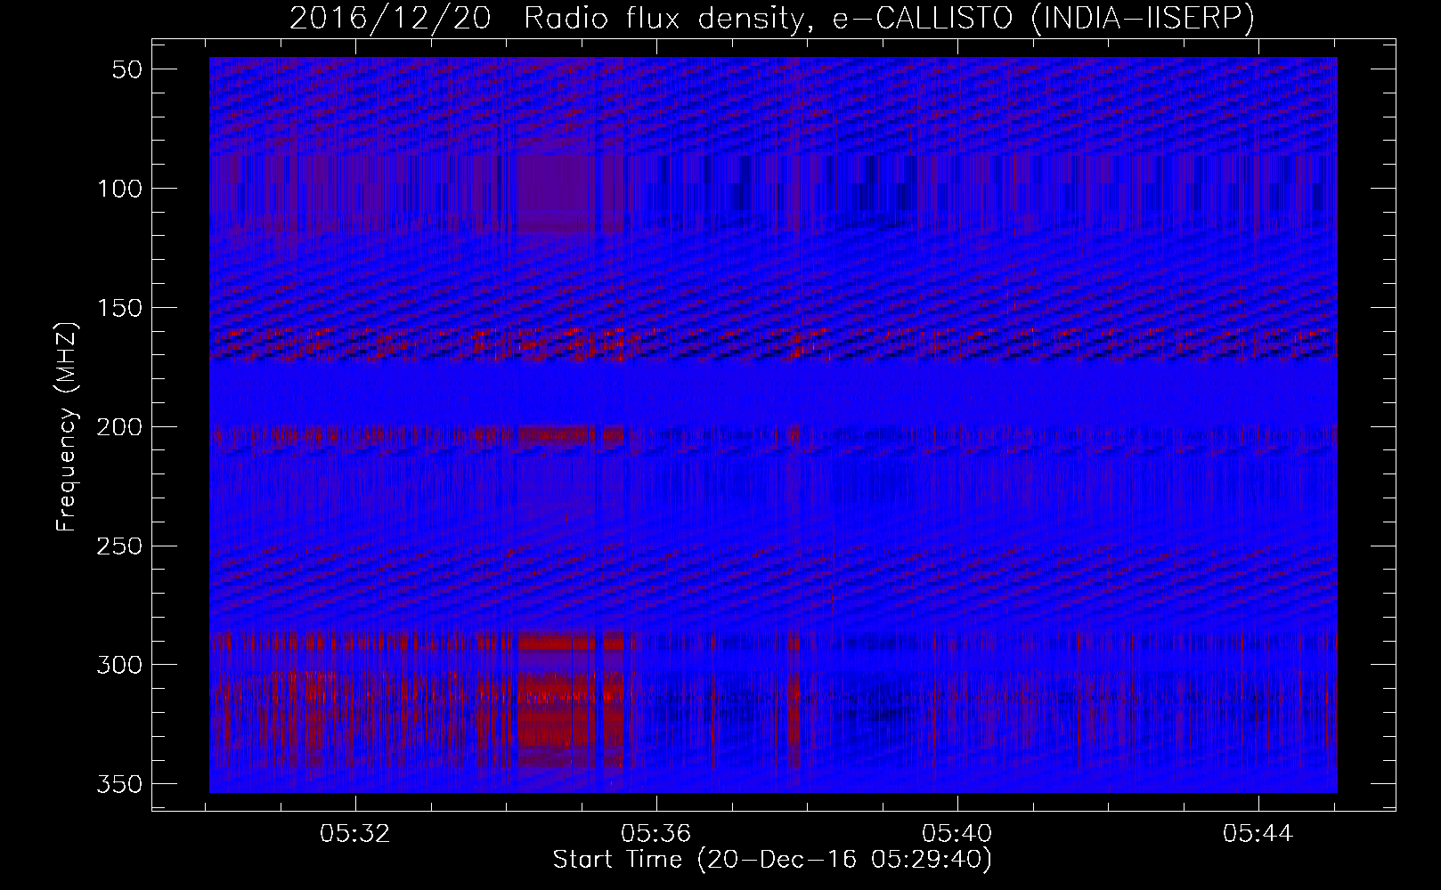
Task: Click the 250 frequency tick label
Action: tap(119, 546)
